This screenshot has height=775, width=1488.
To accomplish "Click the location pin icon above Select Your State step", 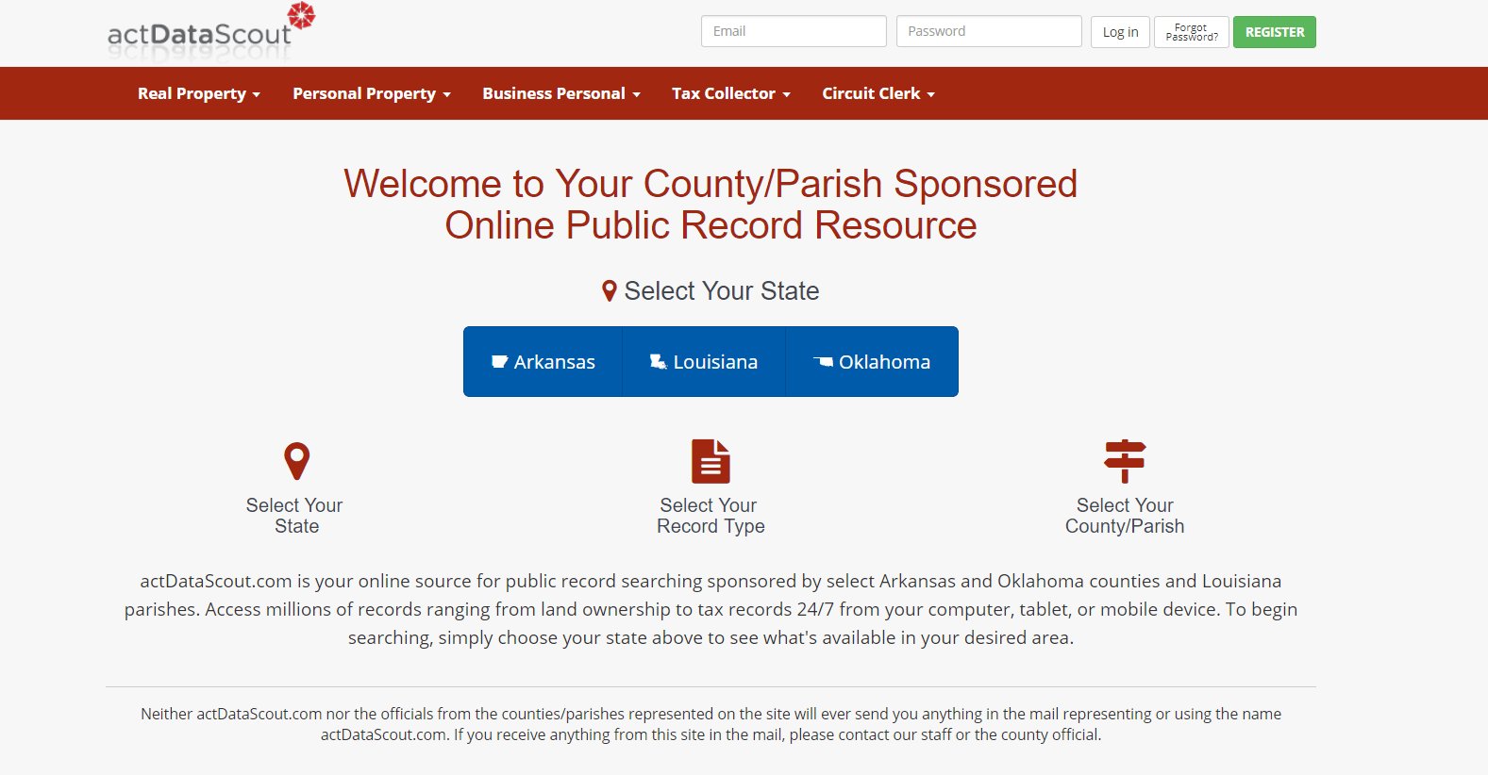I will 296,462.
